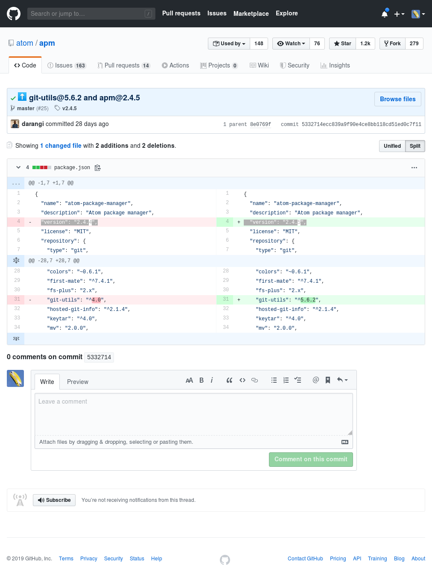
Task: Open the apm repository link
Action: point(47,43)
